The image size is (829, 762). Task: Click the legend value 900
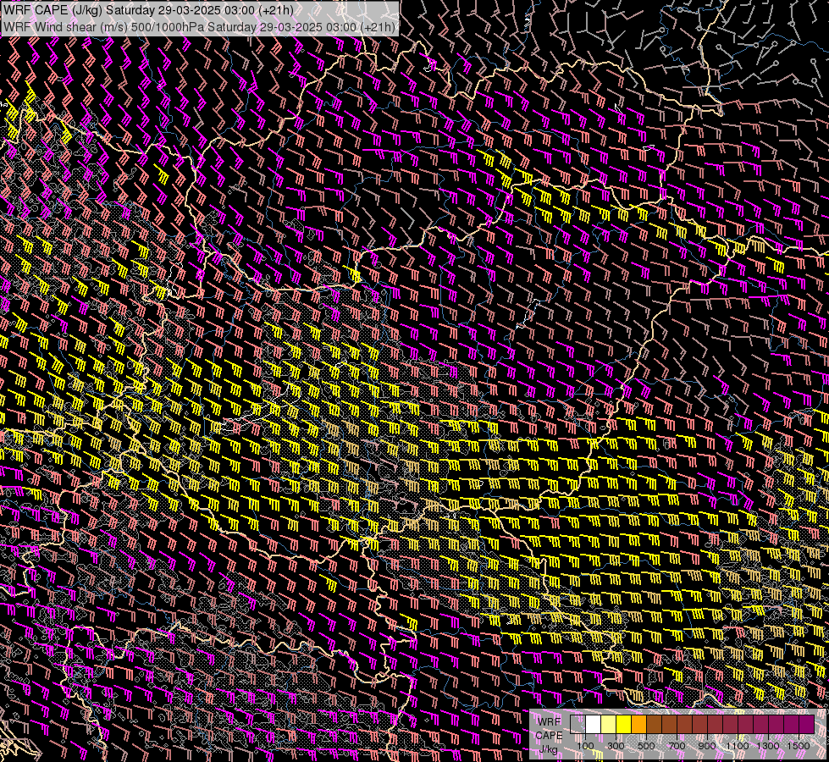coord(707,746)
